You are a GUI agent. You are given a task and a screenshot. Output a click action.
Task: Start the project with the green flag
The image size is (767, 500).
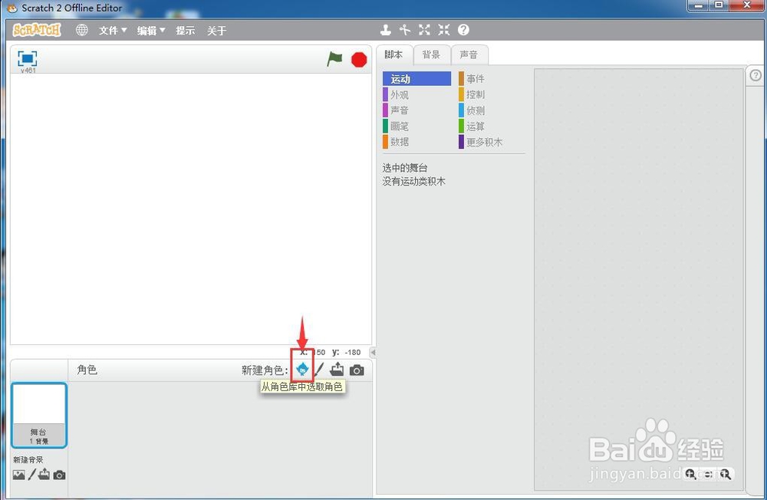click(x=334, y=58)
